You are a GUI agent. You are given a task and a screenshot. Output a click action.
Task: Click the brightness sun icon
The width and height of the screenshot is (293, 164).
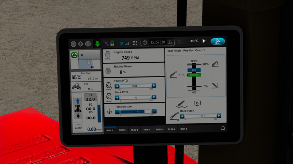pos(204,41)
